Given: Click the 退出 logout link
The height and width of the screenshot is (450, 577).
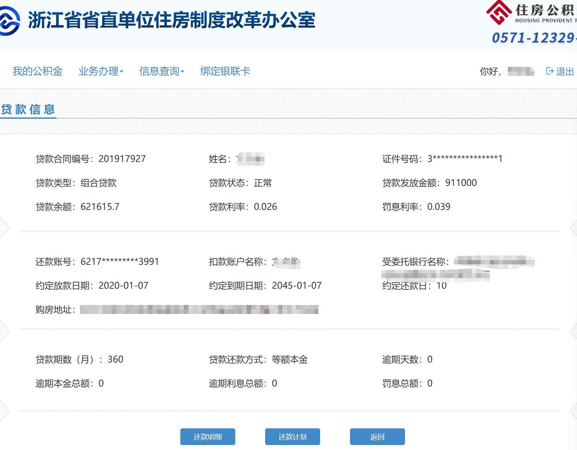Looking at the screenshot, I should tap(565, 71).
